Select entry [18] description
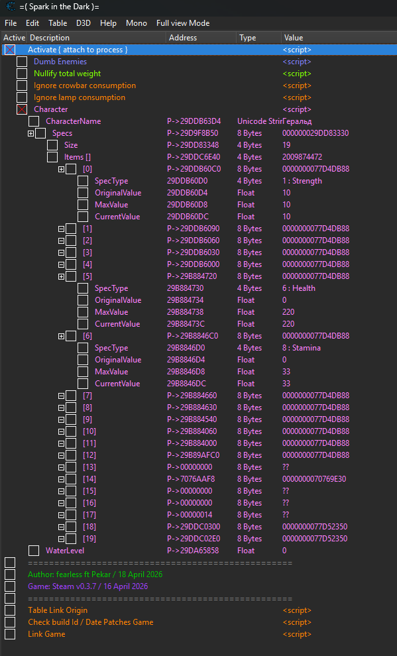The image size is (397, 656). pos(89,527)
